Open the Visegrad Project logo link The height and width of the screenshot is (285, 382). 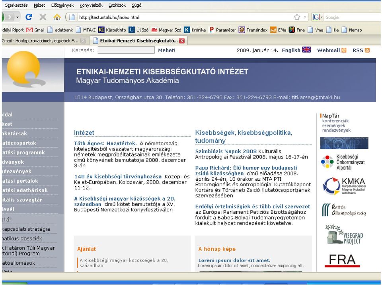coord(344,234)
